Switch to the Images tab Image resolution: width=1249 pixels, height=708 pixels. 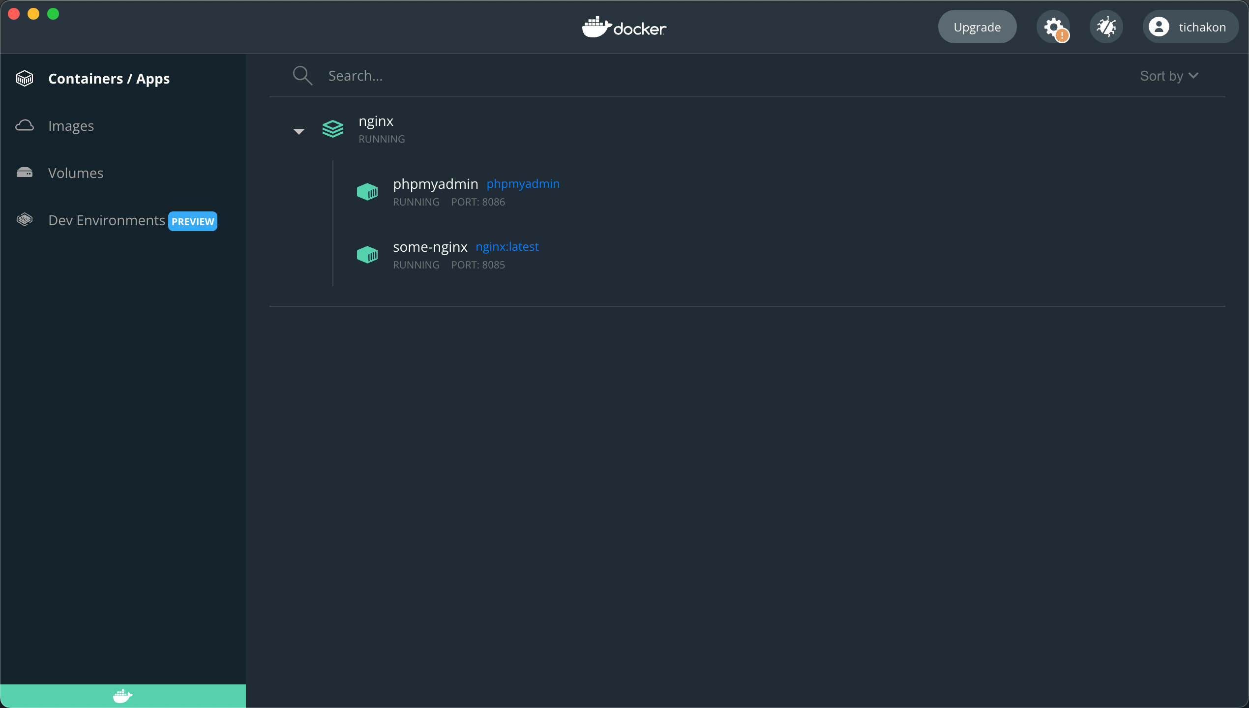(x=71, y=125)
